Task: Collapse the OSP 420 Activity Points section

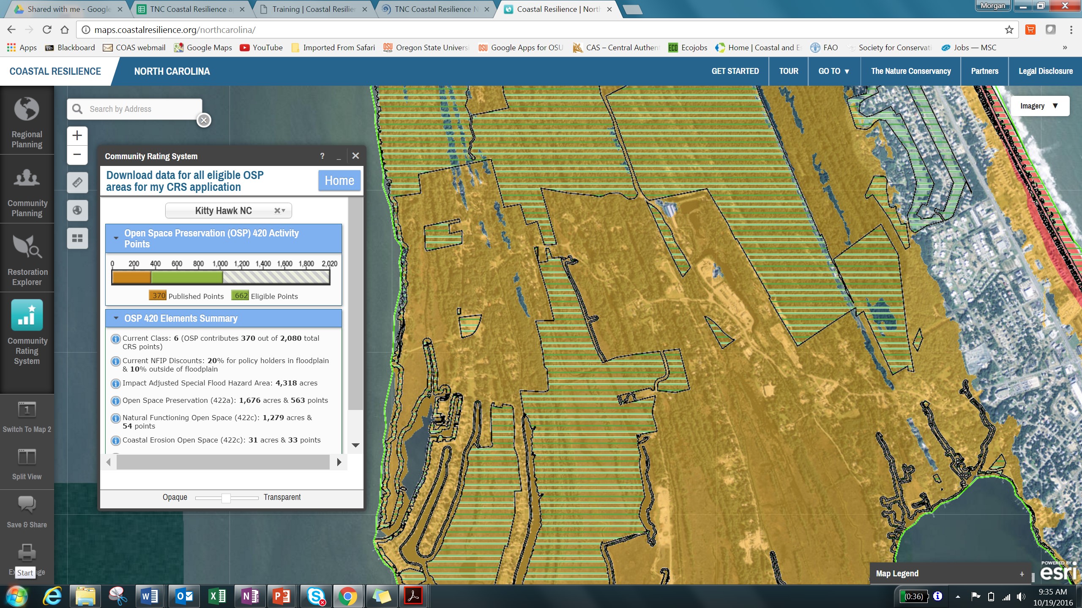Action: 116,238
